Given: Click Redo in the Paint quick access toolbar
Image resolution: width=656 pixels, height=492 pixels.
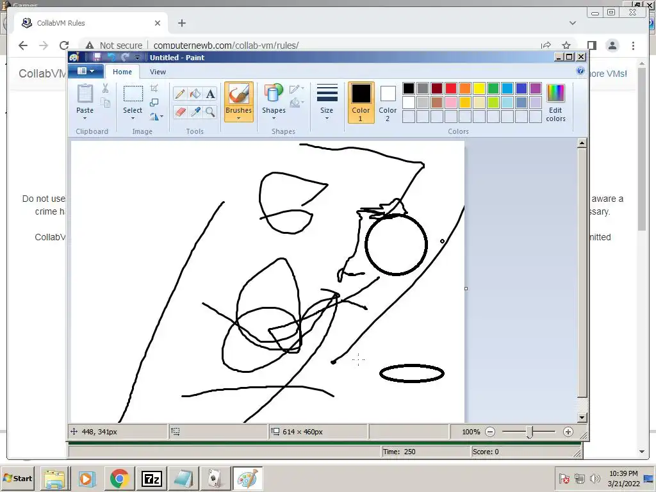Looking at the screenshot, I should 125,57.
